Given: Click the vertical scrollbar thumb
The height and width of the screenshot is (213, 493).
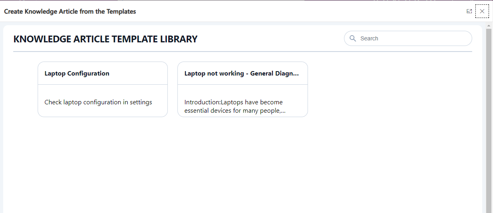Looking at the screenshot, I should click(489, 120).
